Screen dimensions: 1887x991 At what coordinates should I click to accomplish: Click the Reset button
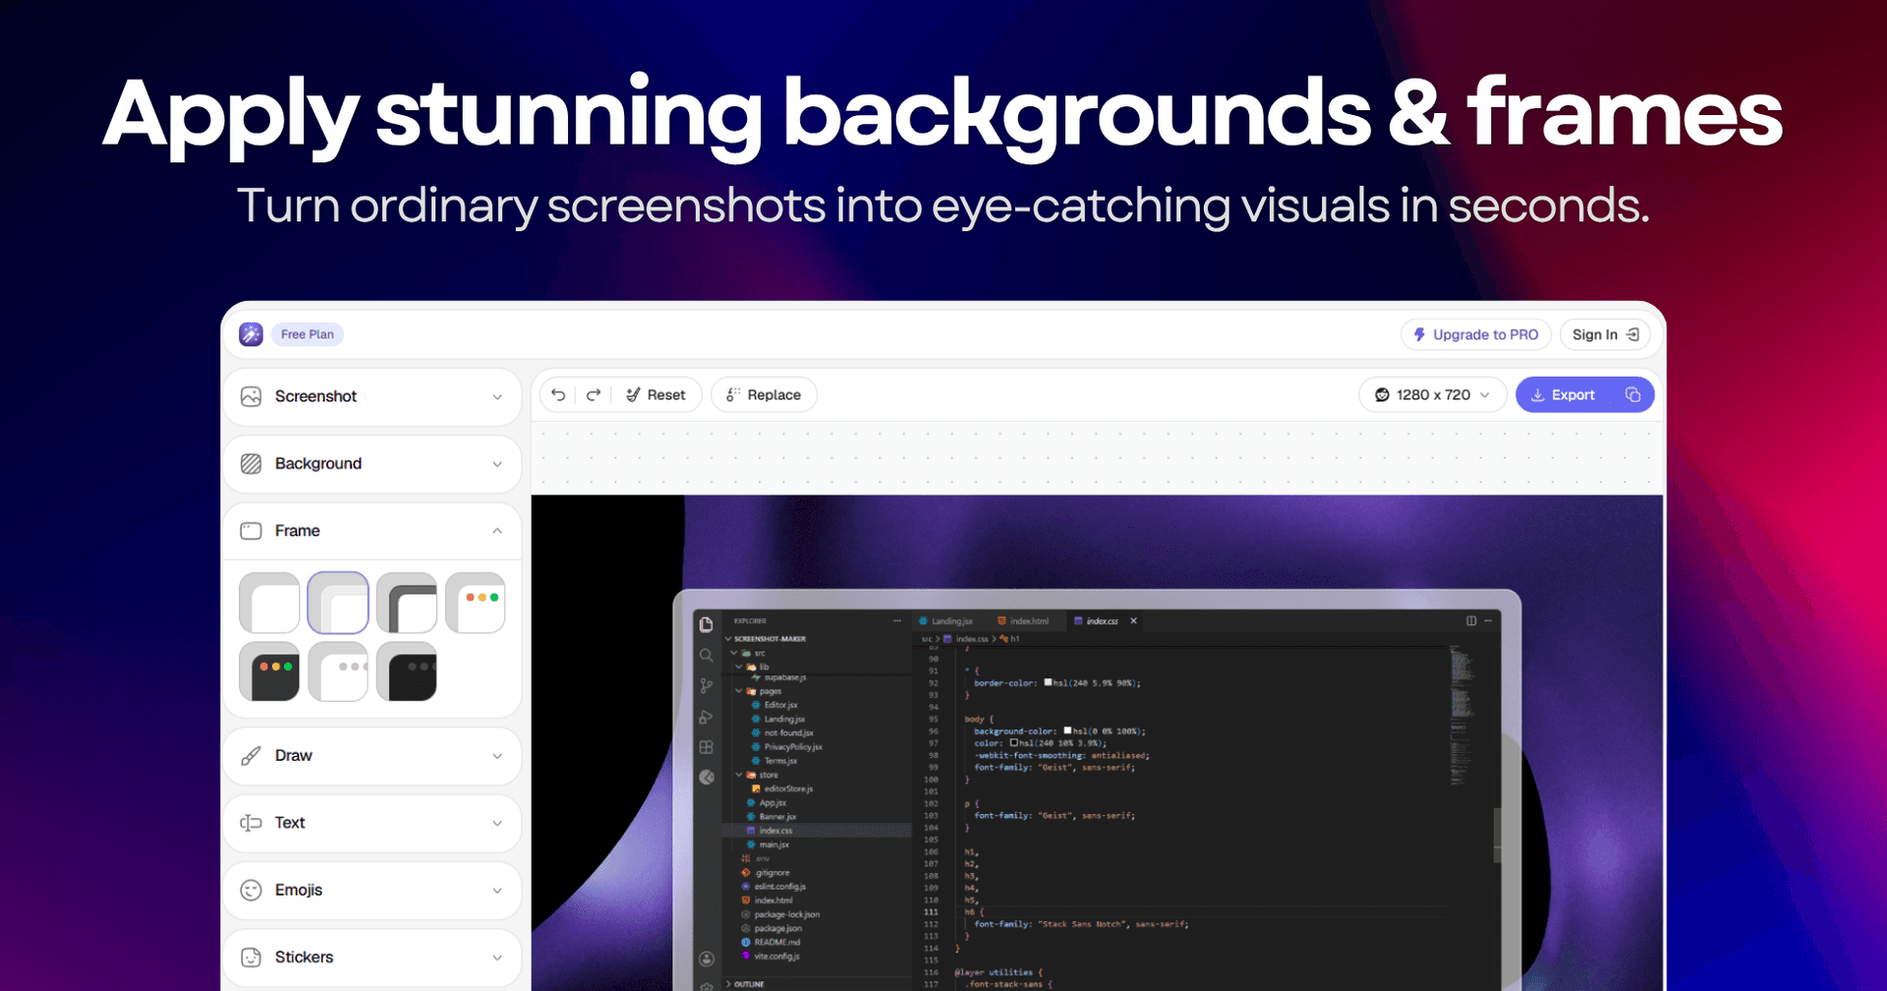[x=657, y=395]
